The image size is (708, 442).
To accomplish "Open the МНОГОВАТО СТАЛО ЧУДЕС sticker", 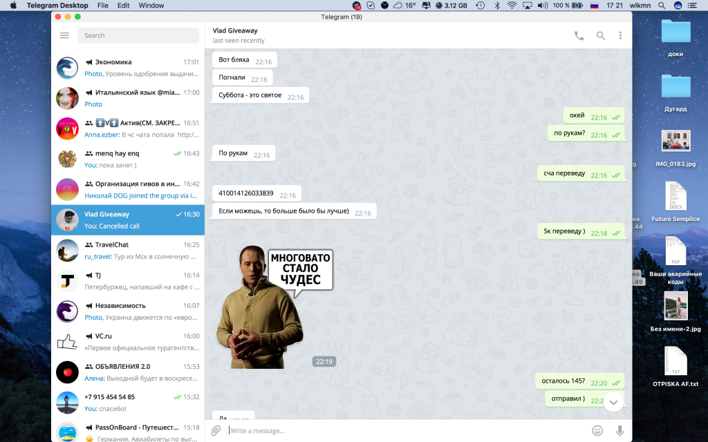I will [x=274, y=307].
